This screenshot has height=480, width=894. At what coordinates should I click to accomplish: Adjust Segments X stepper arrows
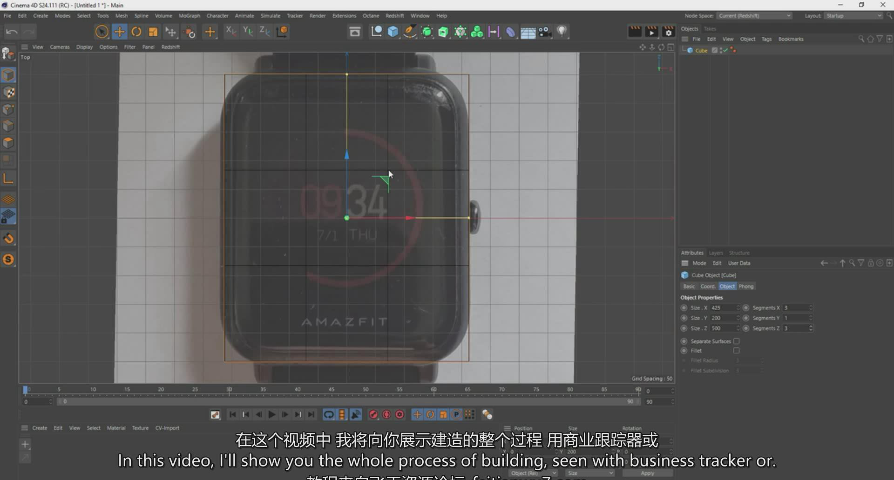tap(811, 308)
